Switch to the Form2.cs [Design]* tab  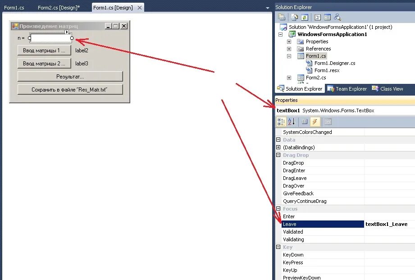[x=59, y=8]
